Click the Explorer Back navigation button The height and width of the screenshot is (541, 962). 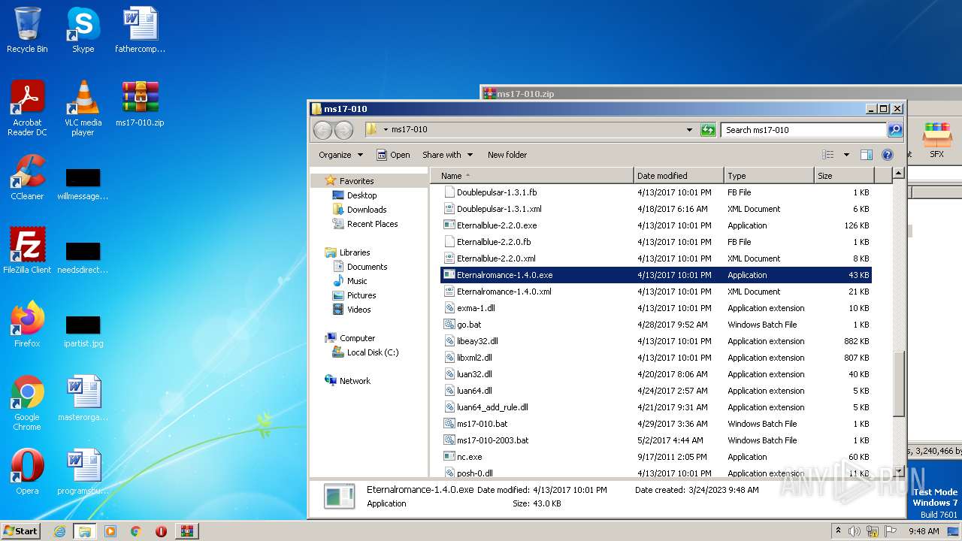coord(322,130)
